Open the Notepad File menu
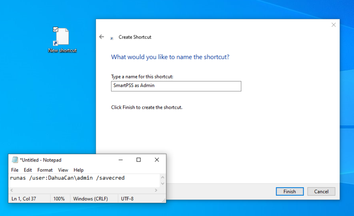 point(15,170)
